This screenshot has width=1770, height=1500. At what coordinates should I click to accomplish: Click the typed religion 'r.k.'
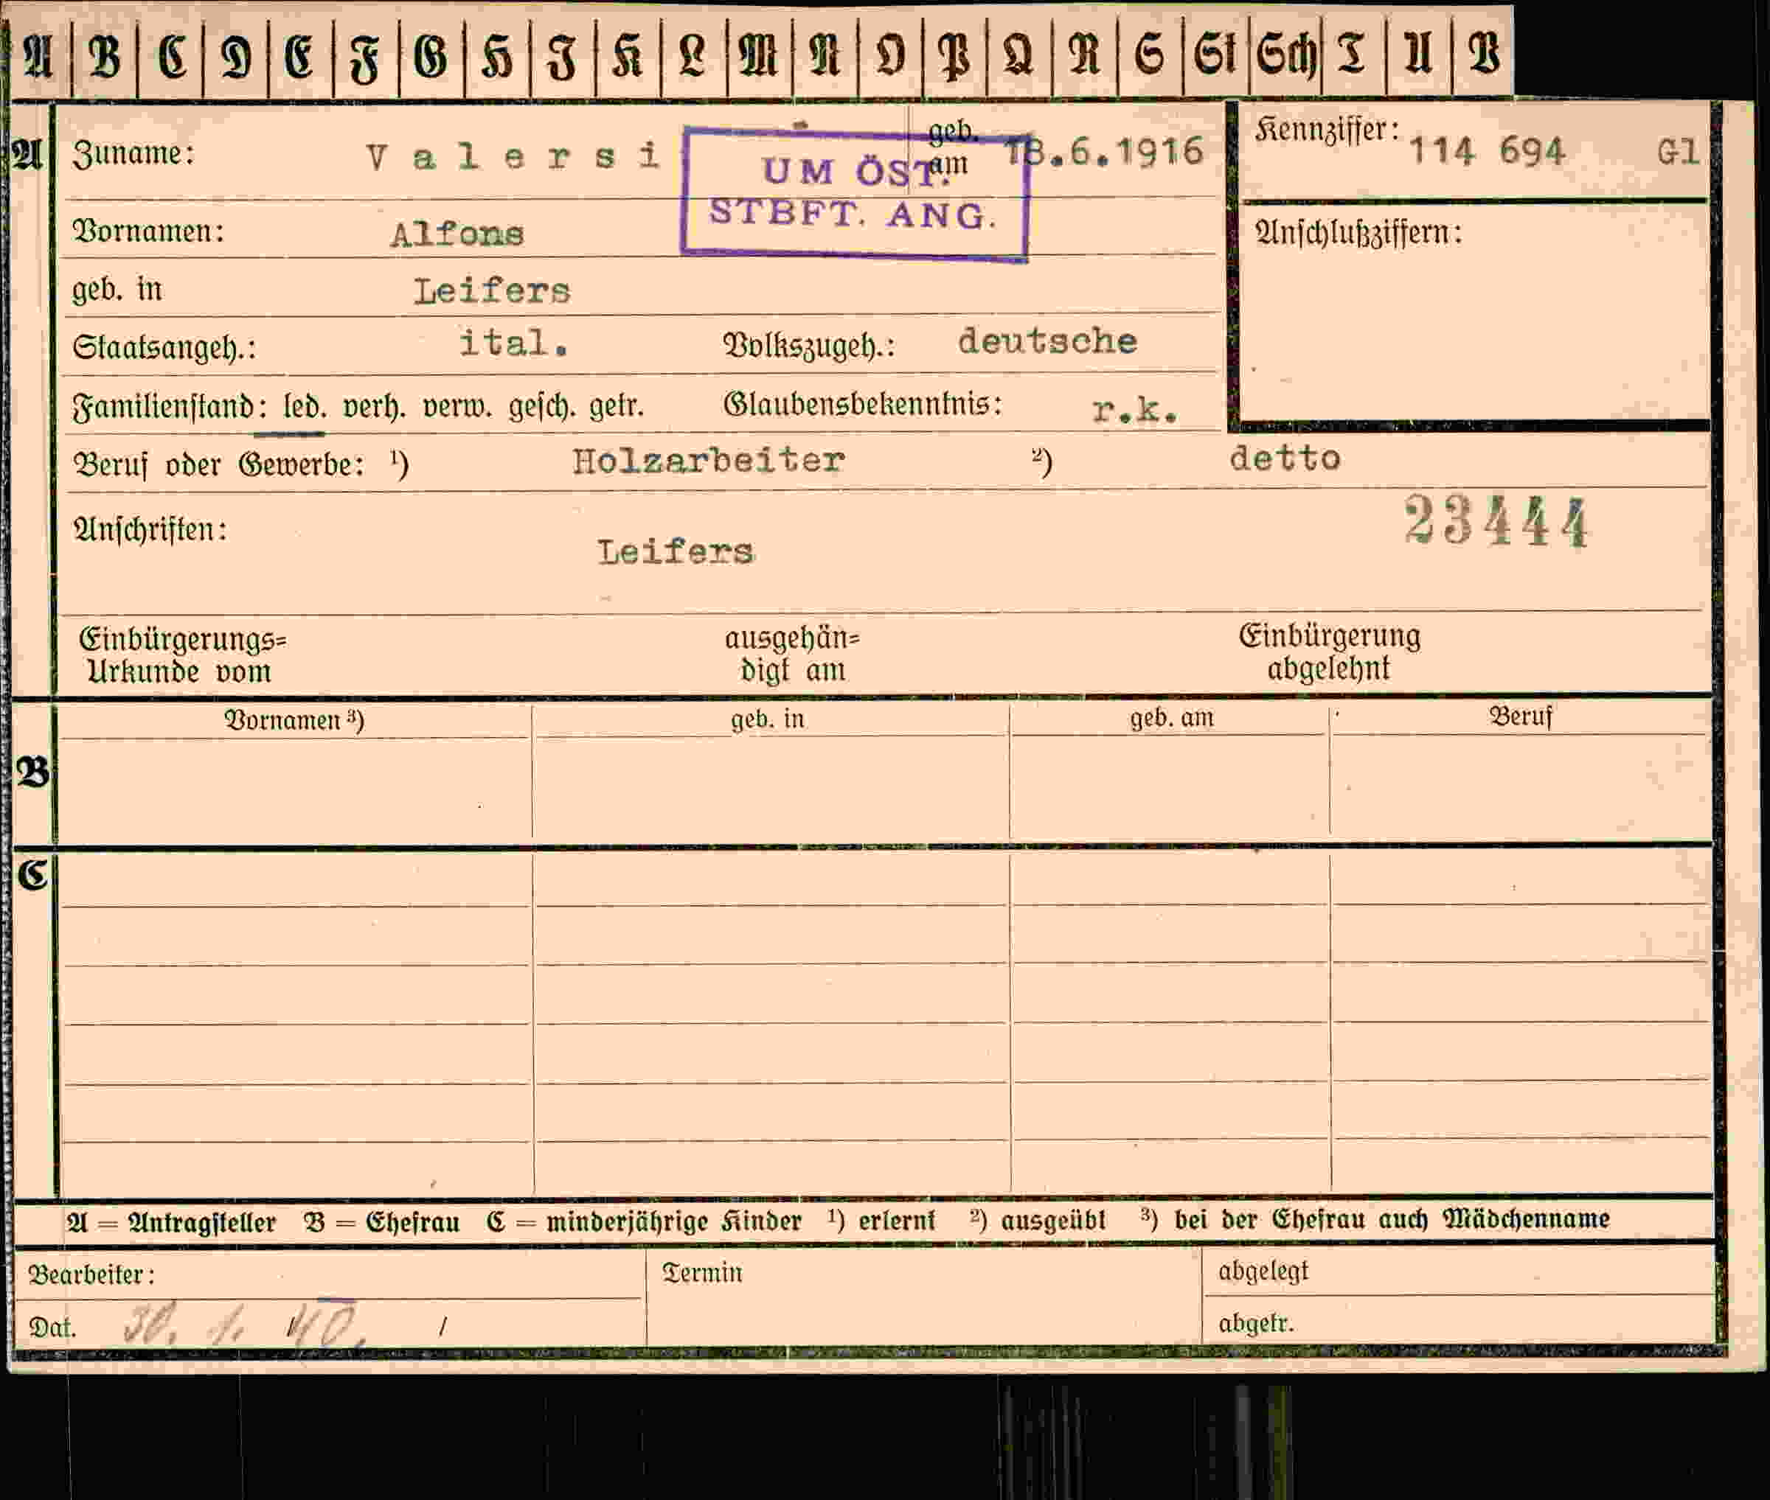(1135, 410)
